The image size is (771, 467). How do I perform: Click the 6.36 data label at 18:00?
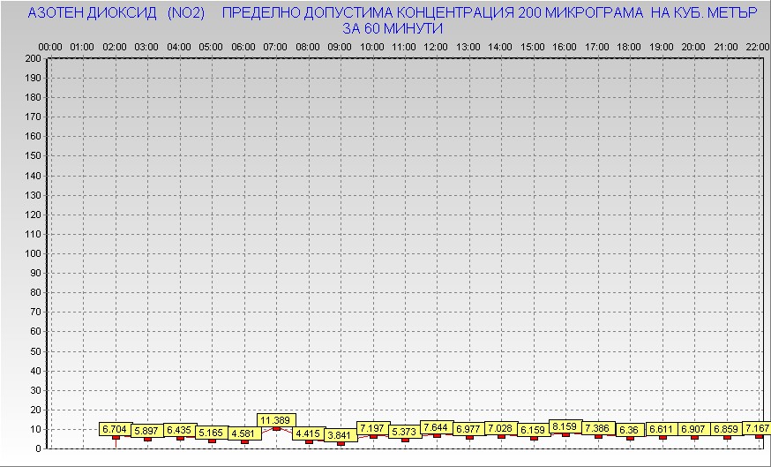pos(629,430)
